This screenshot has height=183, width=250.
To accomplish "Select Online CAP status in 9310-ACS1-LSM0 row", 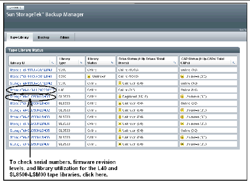I will coord(189,70).
